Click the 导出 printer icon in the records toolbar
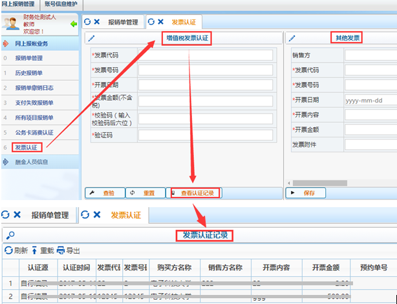Viewport: 397px width, 304px height. [x=61, y=250]
